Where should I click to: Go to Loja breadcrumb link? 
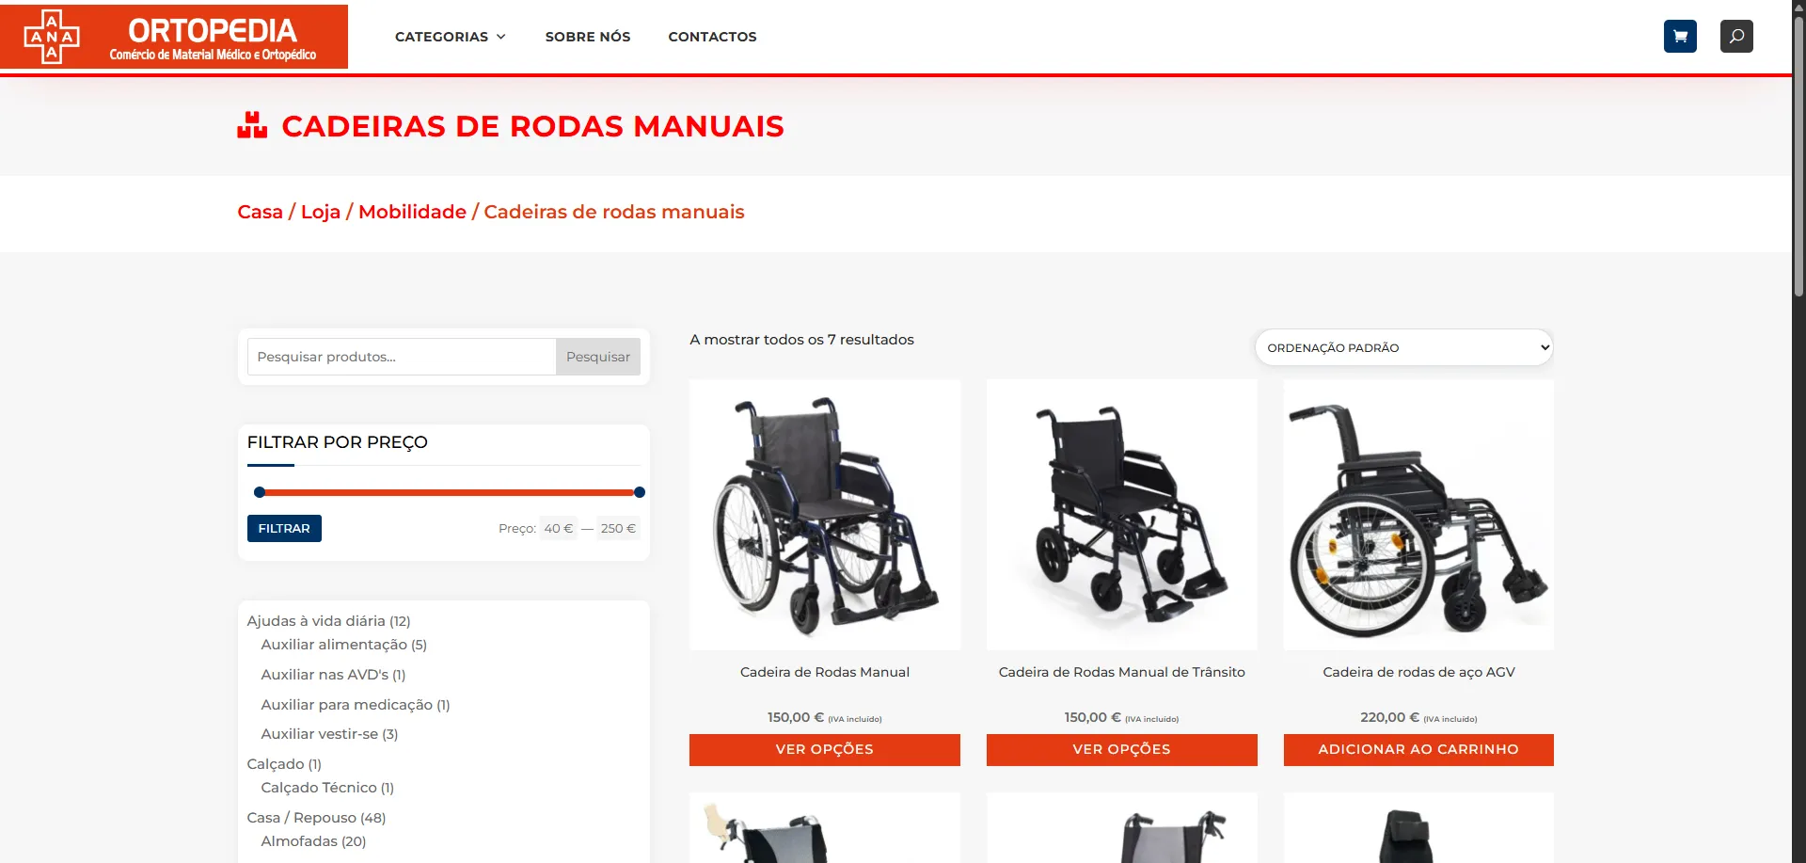click(x=321, y=212)
